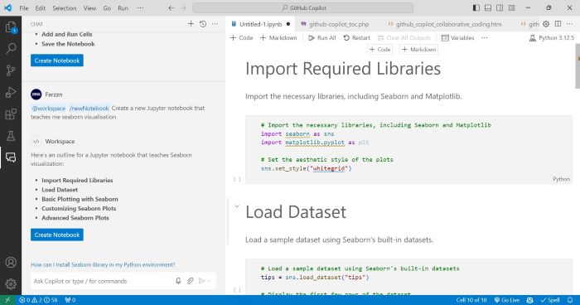Open the Explorer view in activity bar
580x305 pixels.
[11, 27]
